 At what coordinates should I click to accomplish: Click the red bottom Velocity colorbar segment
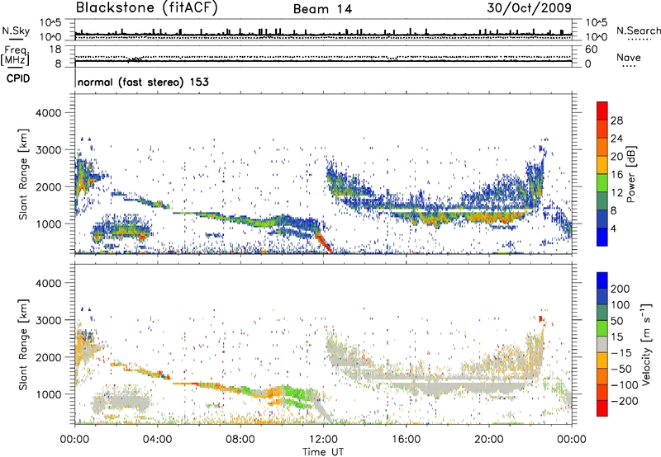[602, 408]
